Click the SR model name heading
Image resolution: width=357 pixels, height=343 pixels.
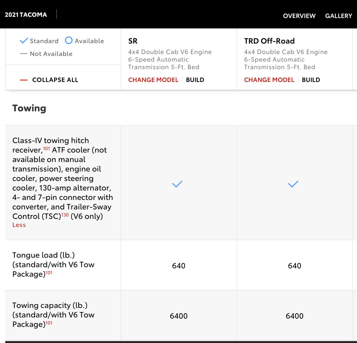[x=133, y=41]
